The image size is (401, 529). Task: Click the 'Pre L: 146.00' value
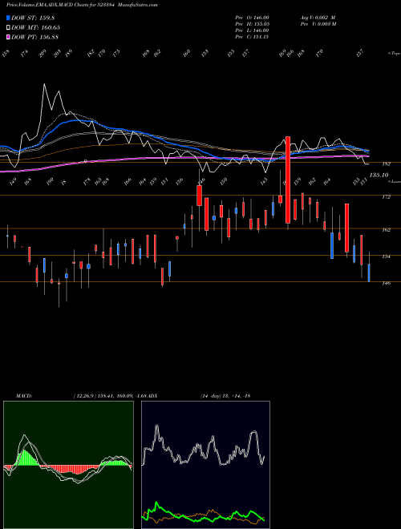pyautogui.click(x=252, y=30)
